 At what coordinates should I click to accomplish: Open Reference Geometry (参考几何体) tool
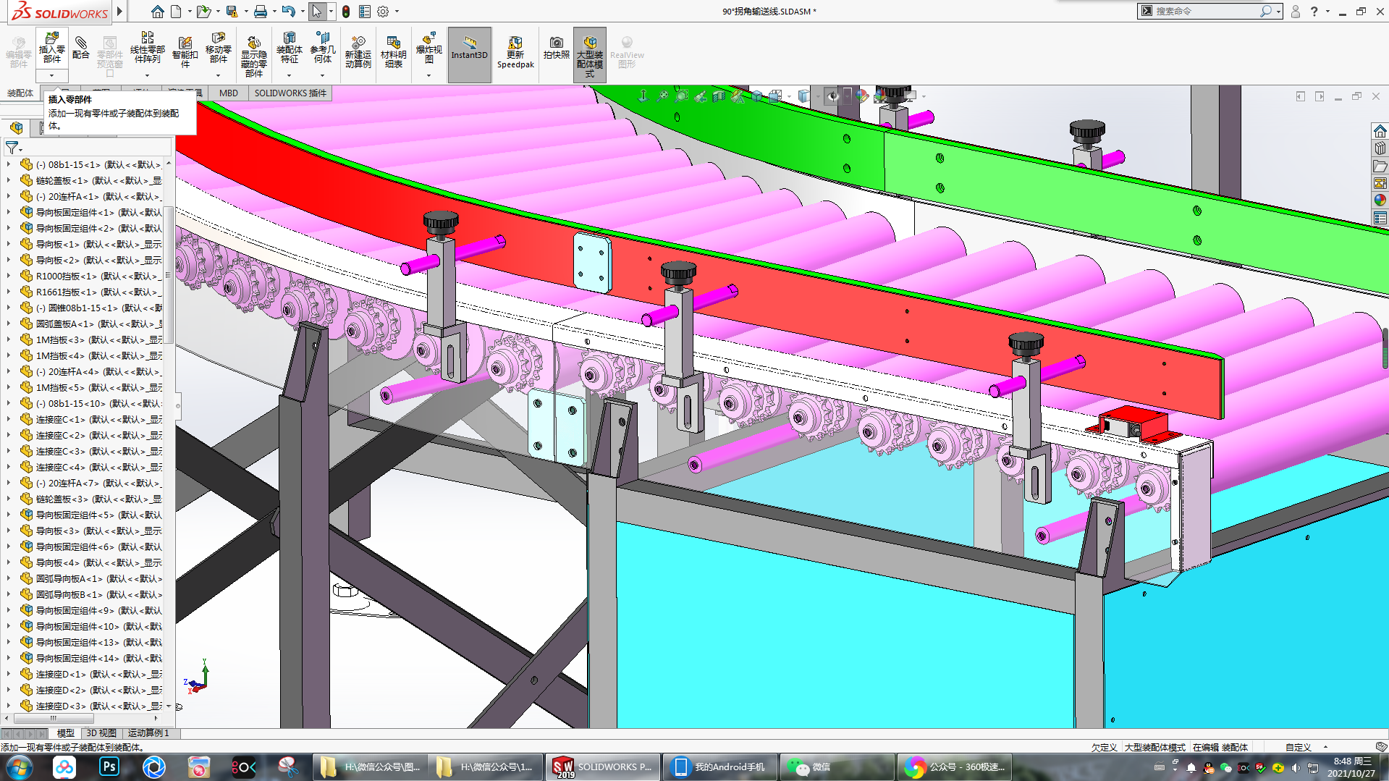323,48
